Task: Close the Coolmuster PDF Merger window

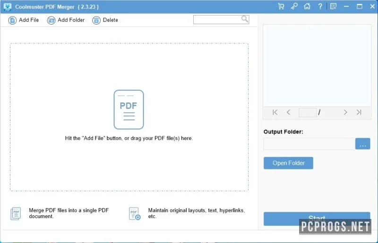Action: [372, 7]
